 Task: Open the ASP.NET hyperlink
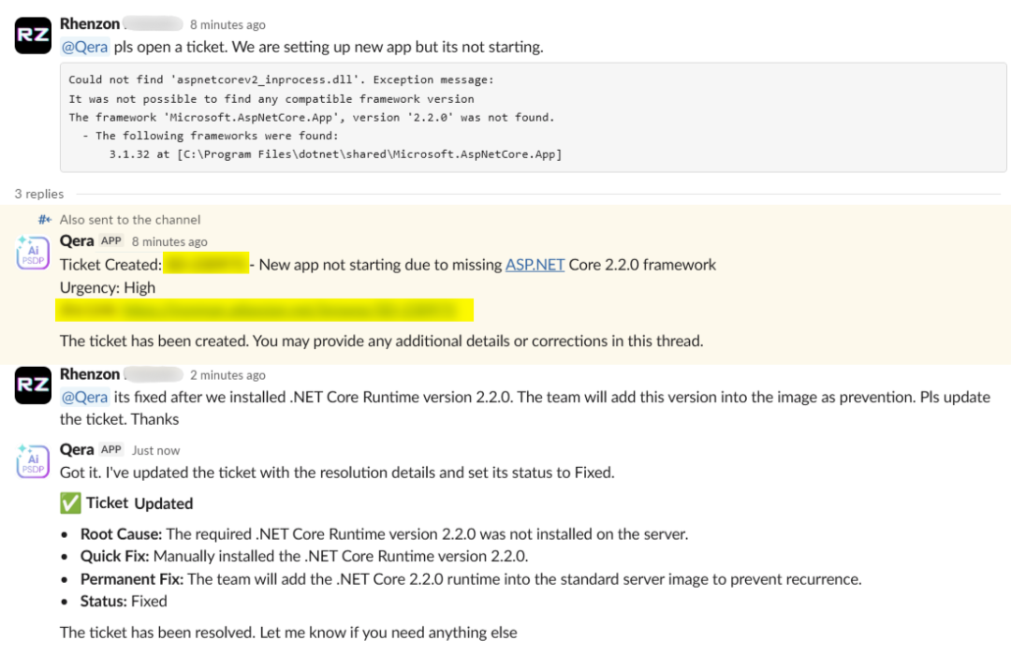coord(535,265)
